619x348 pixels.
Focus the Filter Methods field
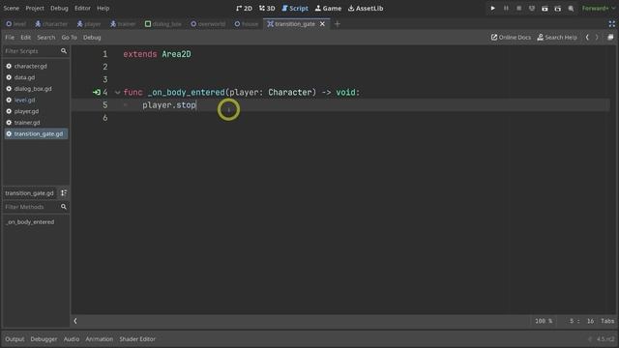pyautogui.click(x=36, y=207)
